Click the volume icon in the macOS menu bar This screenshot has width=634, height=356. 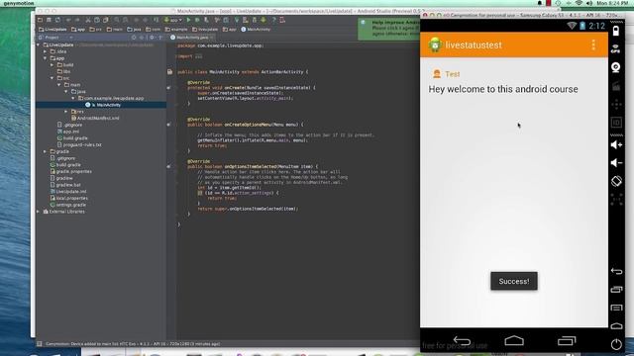589,3
